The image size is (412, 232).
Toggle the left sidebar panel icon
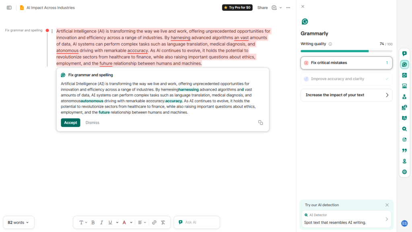pyautogui.click(x=9, y=8)
